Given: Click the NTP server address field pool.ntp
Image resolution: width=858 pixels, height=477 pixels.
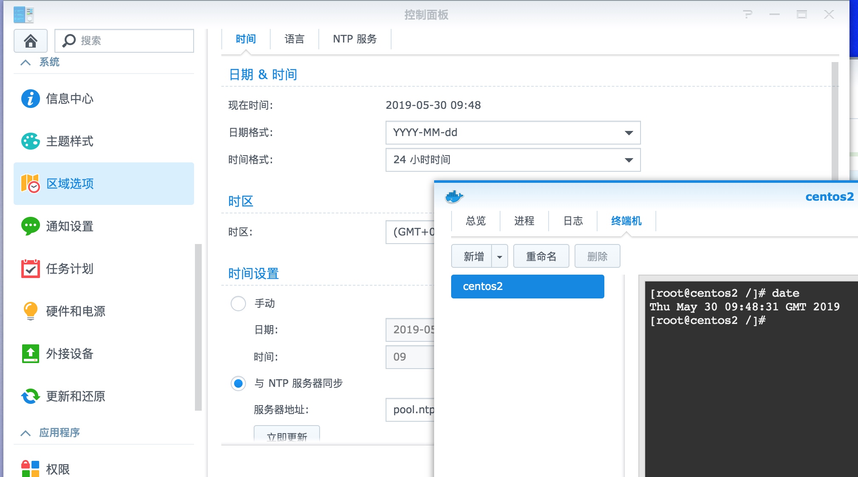Looking at the screenshot, I should 410,410.
